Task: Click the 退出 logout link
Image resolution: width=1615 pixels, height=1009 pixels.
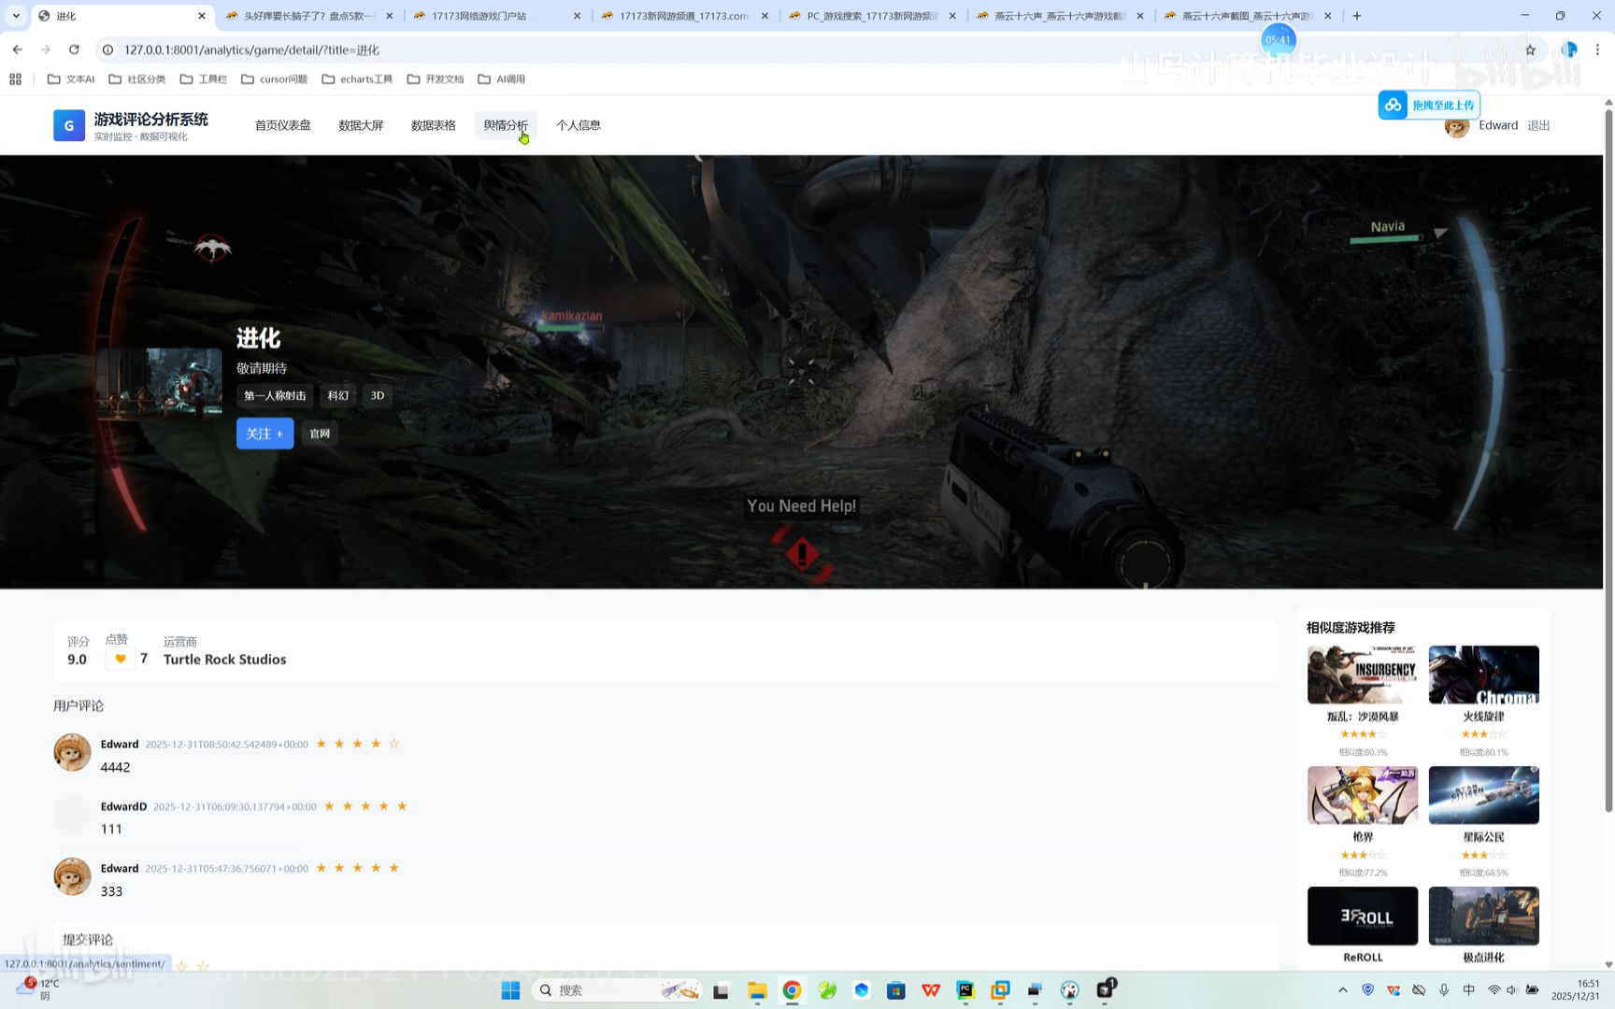Action: tap(1538, 125)
